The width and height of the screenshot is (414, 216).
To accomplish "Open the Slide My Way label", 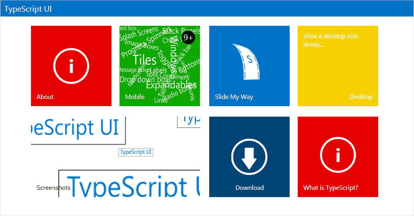I will (x=234, y=97).
